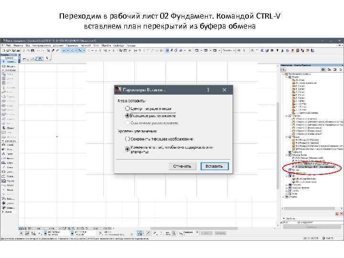The height and width of the screenshot is (258, 344).
Task: Collapse the Свойства section under Navigator
Action: point(284,218)
